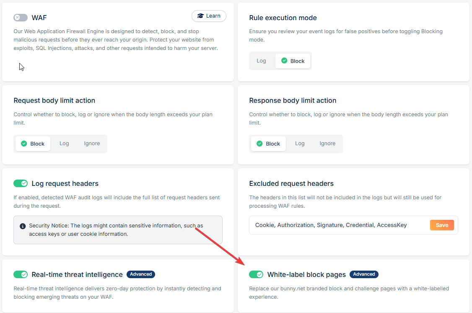Save the excluded request headers

click(442, 225)
